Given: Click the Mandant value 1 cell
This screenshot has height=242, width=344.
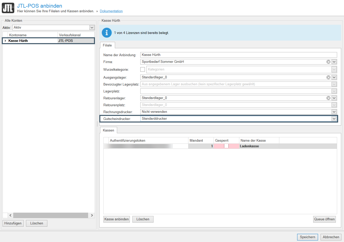Looking at the screenshot, I should (x=201, y=146).
